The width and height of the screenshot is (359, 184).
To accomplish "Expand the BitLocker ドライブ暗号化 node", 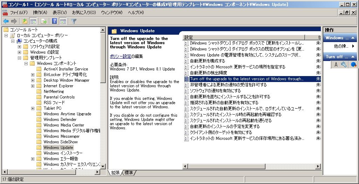I will click(x=33, y=75).
